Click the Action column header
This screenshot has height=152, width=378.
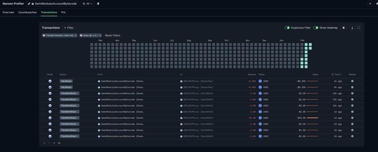63,75
